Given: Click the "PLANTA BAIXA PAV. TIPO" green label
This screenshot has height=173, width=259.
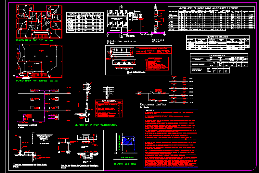Looking at the screenshot, I should pos(30,40).
